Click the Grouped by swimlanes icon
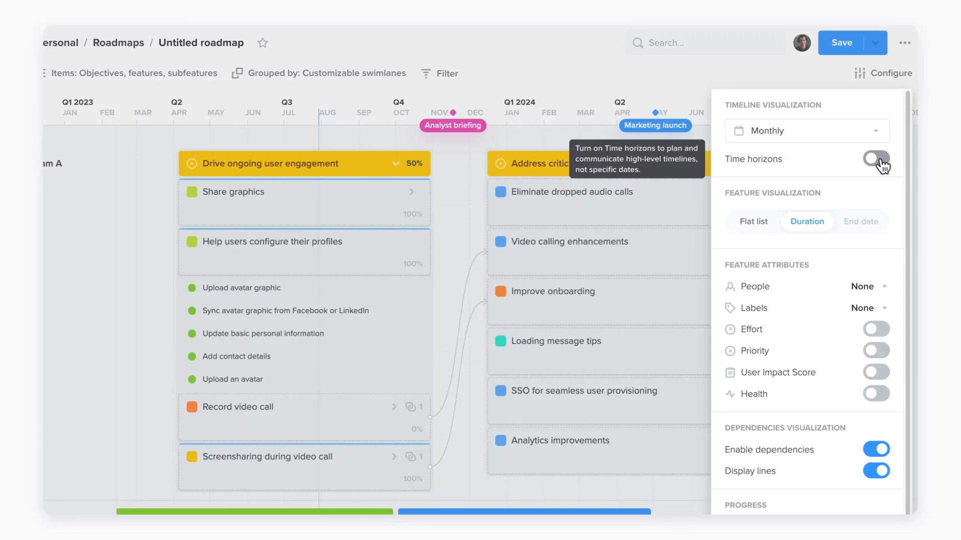Image resolution: width=961 pixels, height=540 pixels. (237, 73)
